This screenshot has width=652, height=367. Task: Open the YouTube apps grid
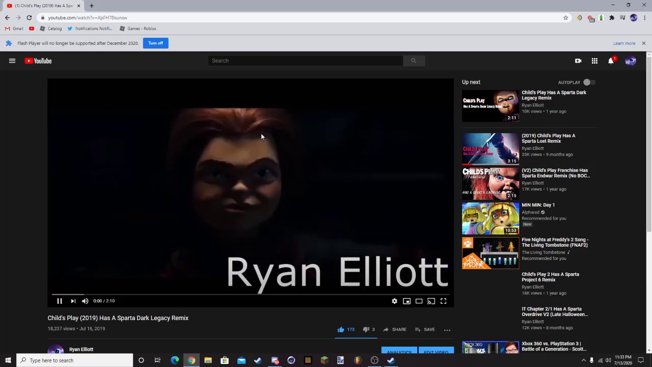tap(594, 61)
